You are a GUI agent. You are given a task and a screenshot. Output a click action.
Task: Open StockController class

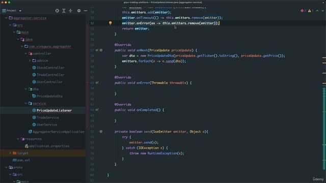click(x=50, y=68)
